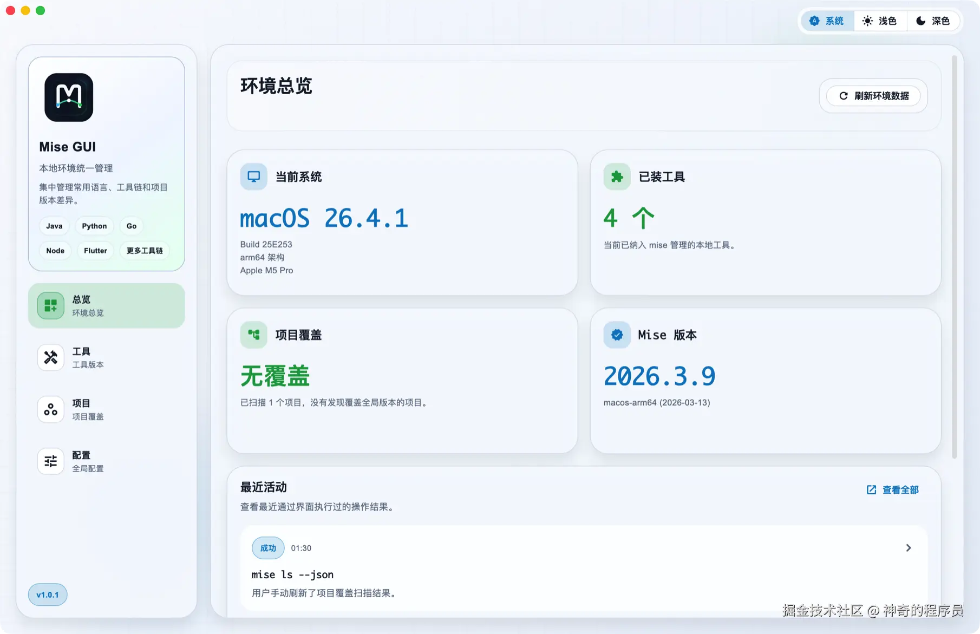Screen dimensions: 980x634
Task: Click the 最近活动 section heading
Action: [x=264, y=487]
